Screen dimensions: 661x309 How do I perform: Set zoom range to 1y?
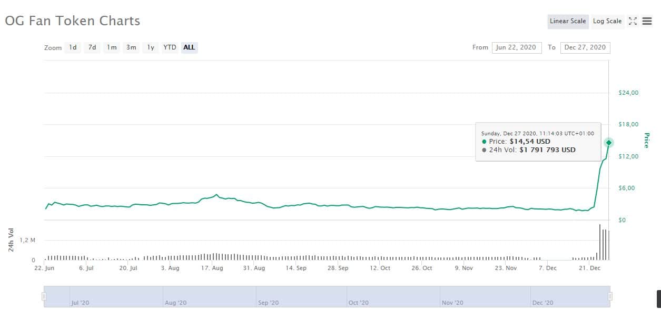[151, 47]
